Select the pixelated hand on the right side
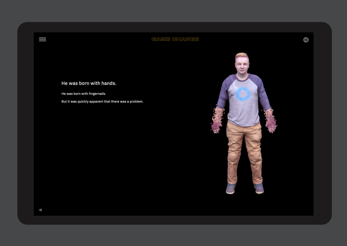347x246 pixels. pyautogui.click(x=270, y=120)
